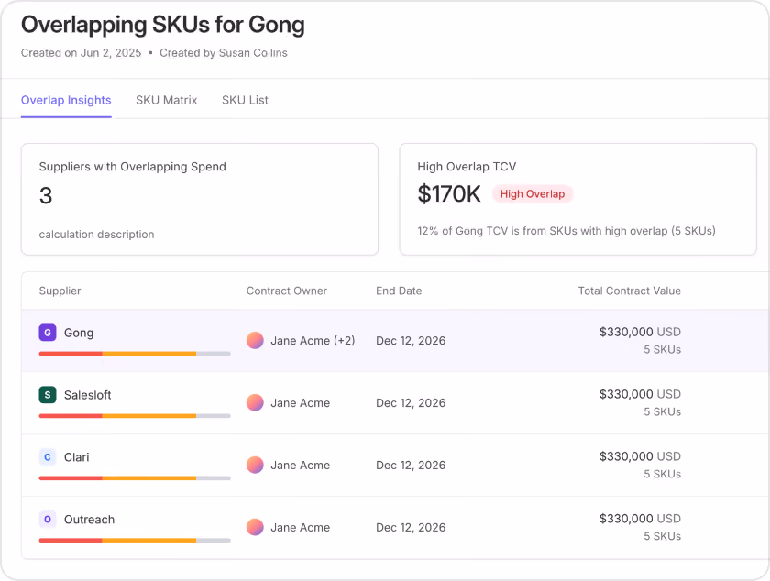The image size is (770, 581).
Task: Click the supplier count value 3
Action: [x=46, y=195]
